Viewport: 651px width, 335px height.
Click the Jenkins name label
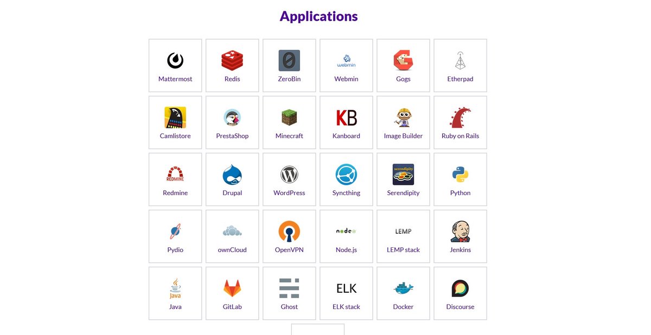460,250
